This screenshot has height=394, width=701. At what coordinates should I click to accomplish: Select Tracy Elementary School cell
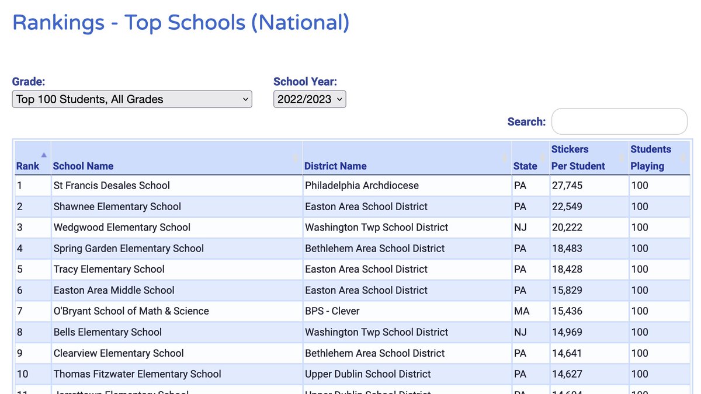tap(176, 270)
